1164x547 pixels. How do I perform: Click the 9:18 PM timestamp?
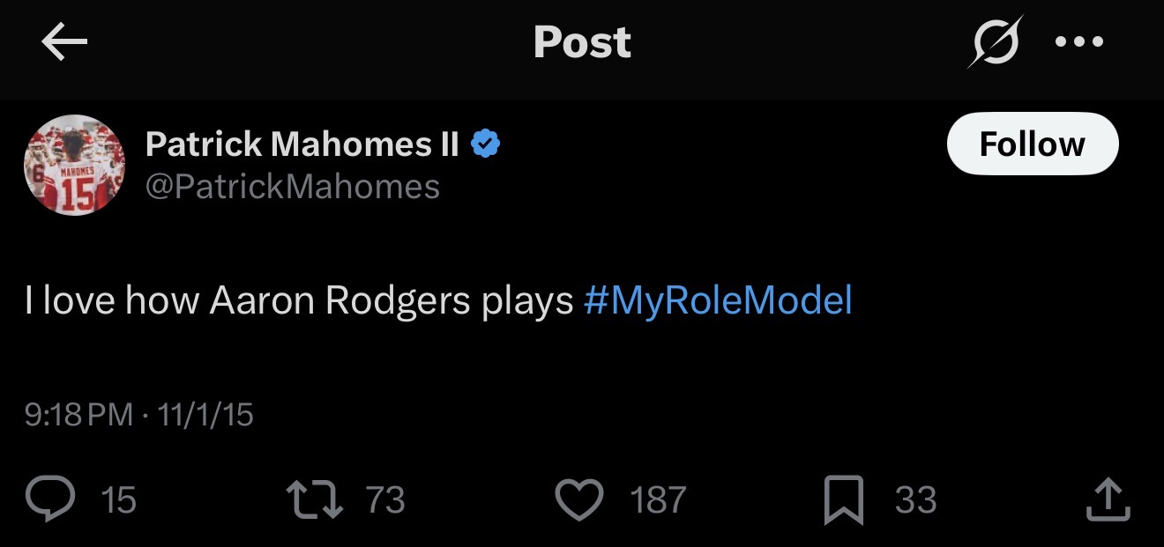coord(79,414)
